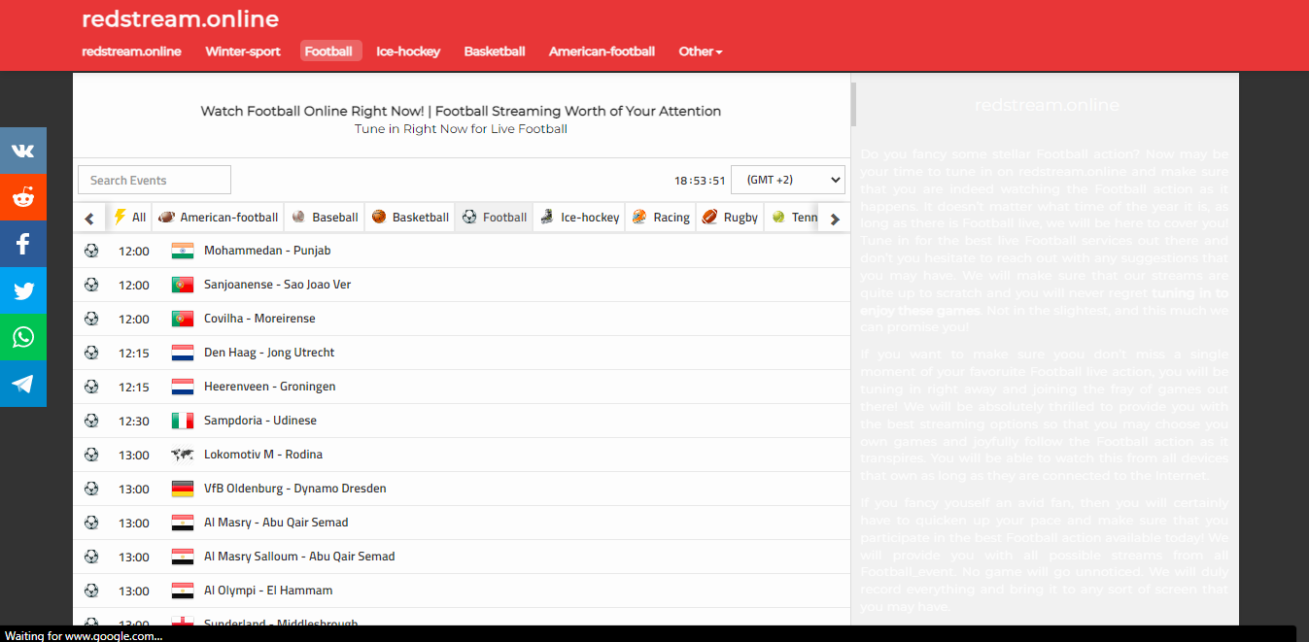Click the 12:30 time on Sampdoria row
The width and height of the screenshot is (1309, 642).
pos(134,421)
